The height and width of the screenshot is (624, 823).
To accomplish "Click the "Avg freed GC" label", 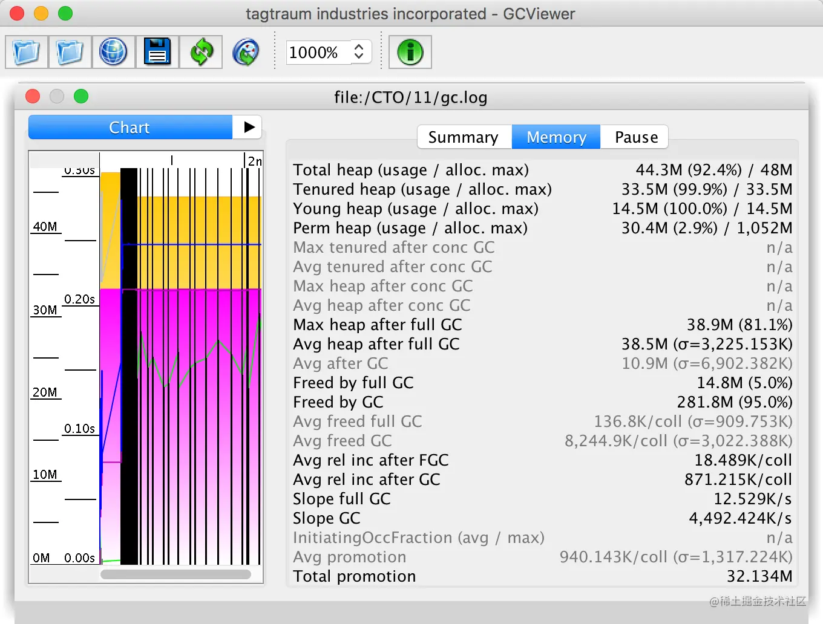I will [x=343, y=441].
